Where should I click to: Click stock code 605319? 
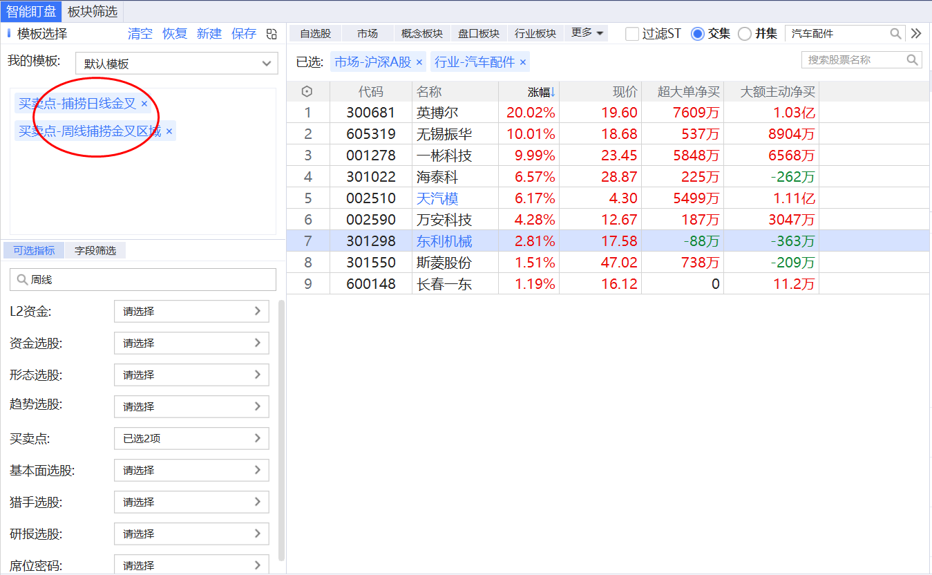coord(372,134)
